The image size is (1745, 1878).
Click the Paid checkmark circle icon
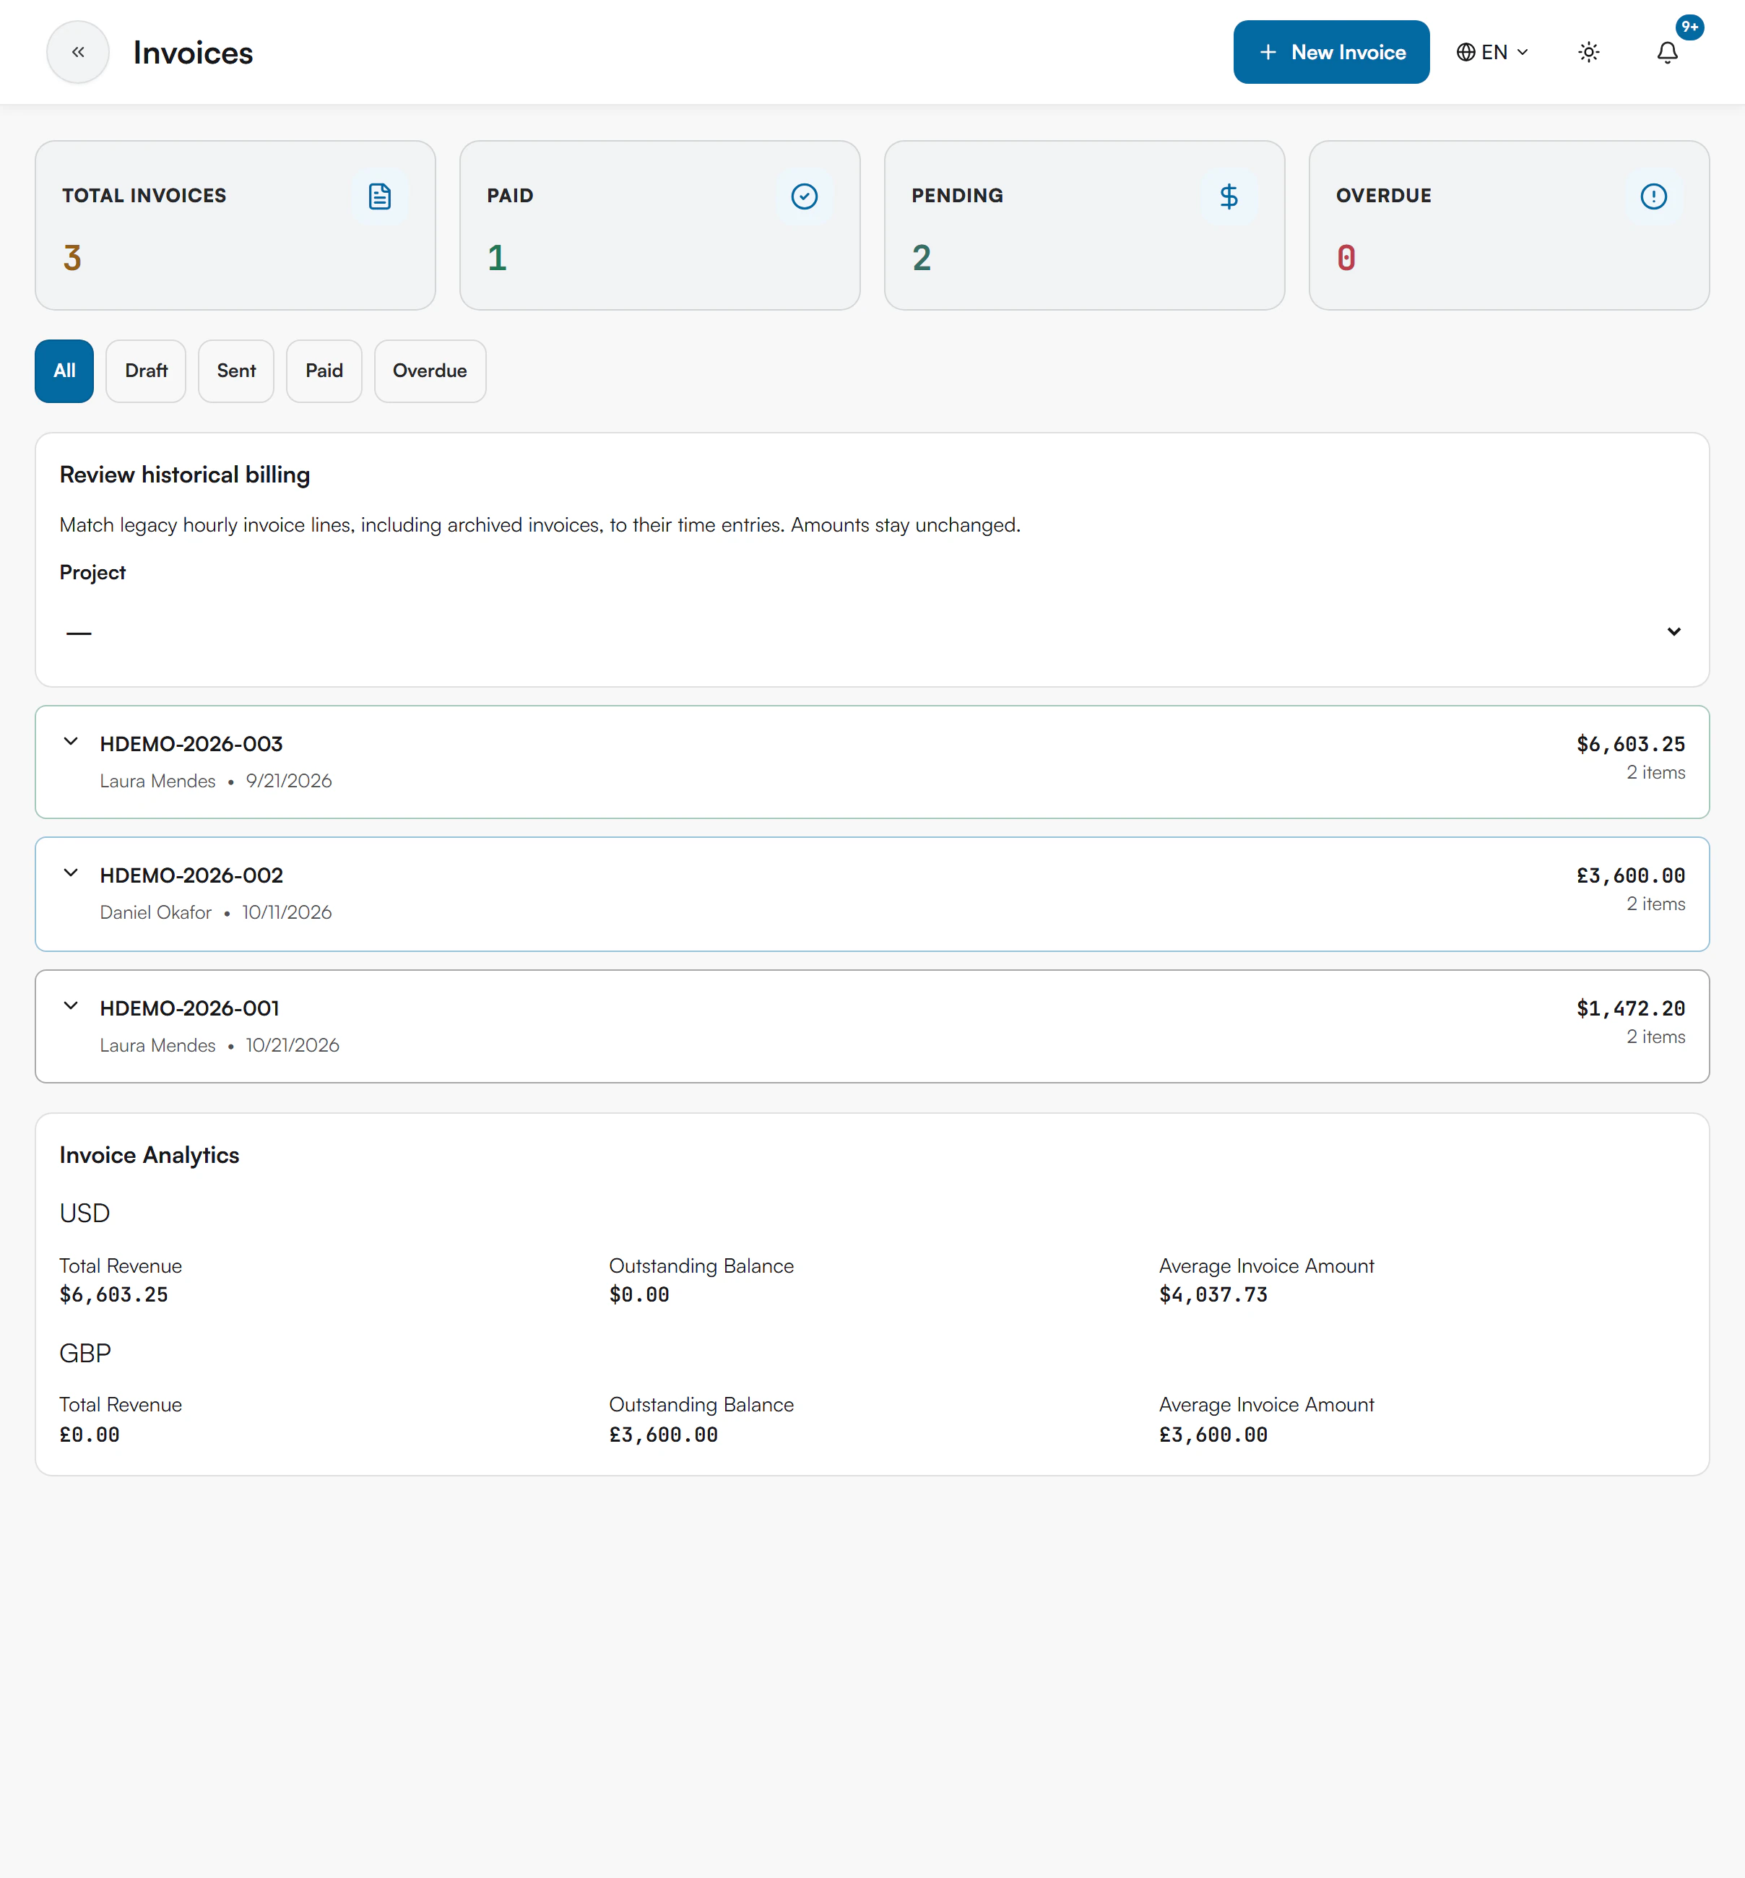tap(804, 196)
